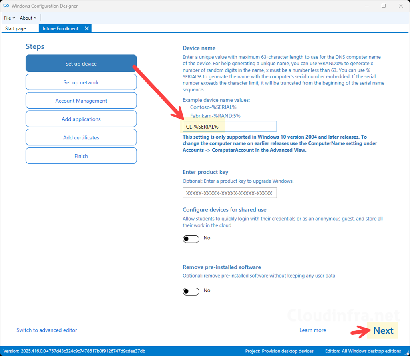The height and width of the screenshot is (356, 410).
Task: Open the Add certificates step
Action: click(x=81, y=137)
